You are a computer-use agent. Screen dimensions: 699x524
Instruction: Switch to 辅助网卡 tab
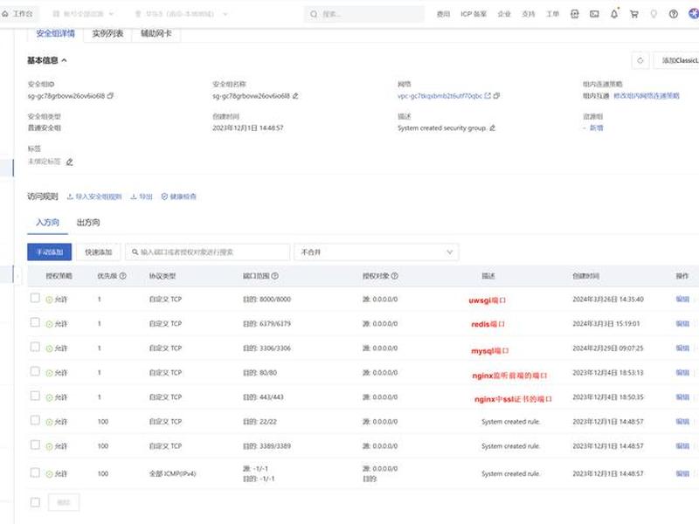coord(156,33)
